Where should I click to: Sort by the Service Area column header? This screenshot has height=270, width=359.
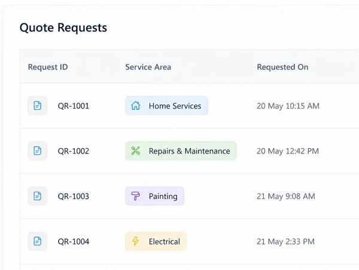(148, 67)
